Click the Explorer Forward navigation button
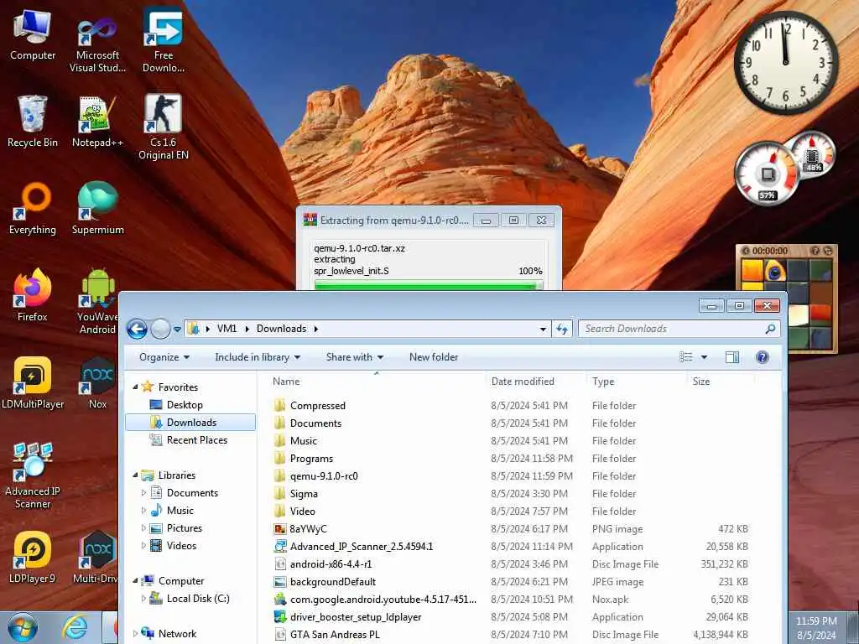The image size is (859, 644). [x=160, y=329]
